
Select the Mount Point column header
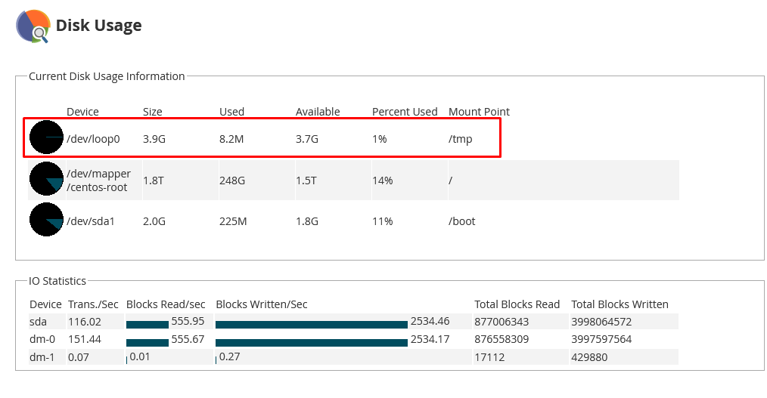pyautogui.click(x=478, y=112)
